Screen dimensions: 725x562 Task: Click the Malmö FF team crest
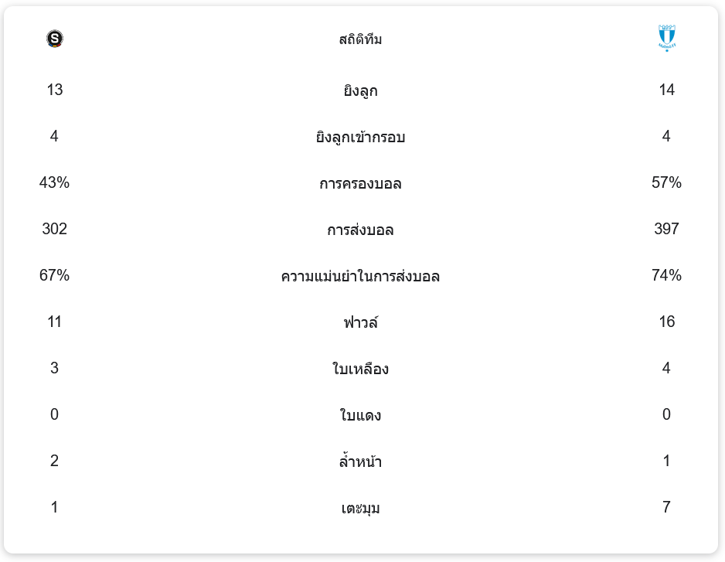coord(666,38)
